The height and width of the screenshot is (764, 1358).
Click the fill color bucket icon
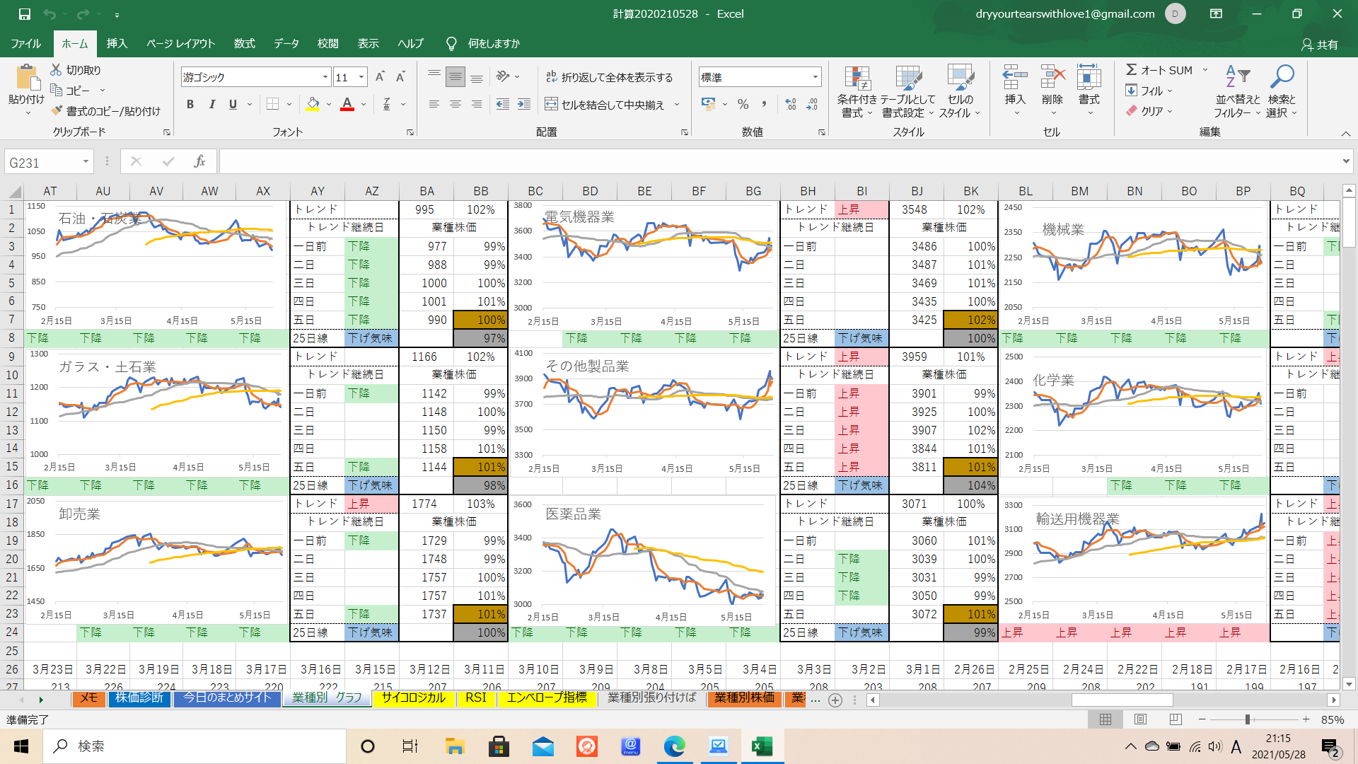(313, 105)
